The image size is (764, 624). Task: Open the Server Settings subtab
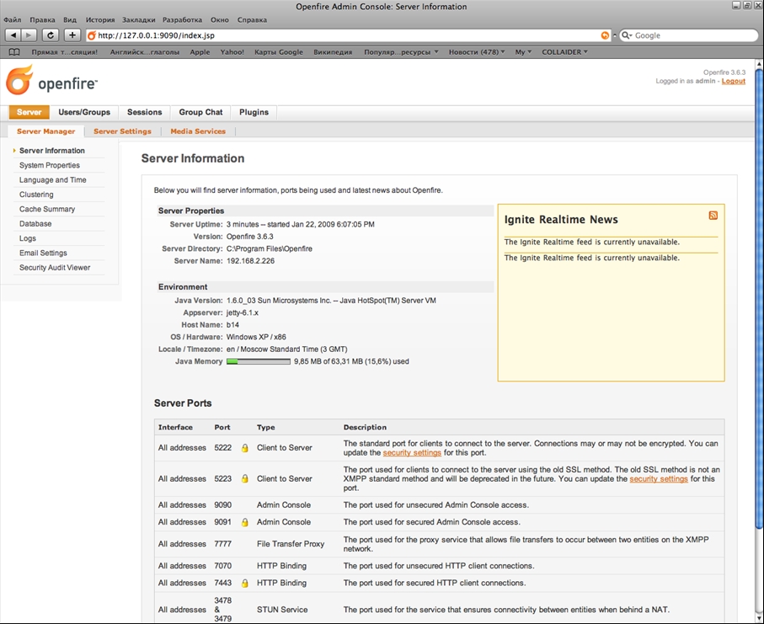tap(122, 131)
